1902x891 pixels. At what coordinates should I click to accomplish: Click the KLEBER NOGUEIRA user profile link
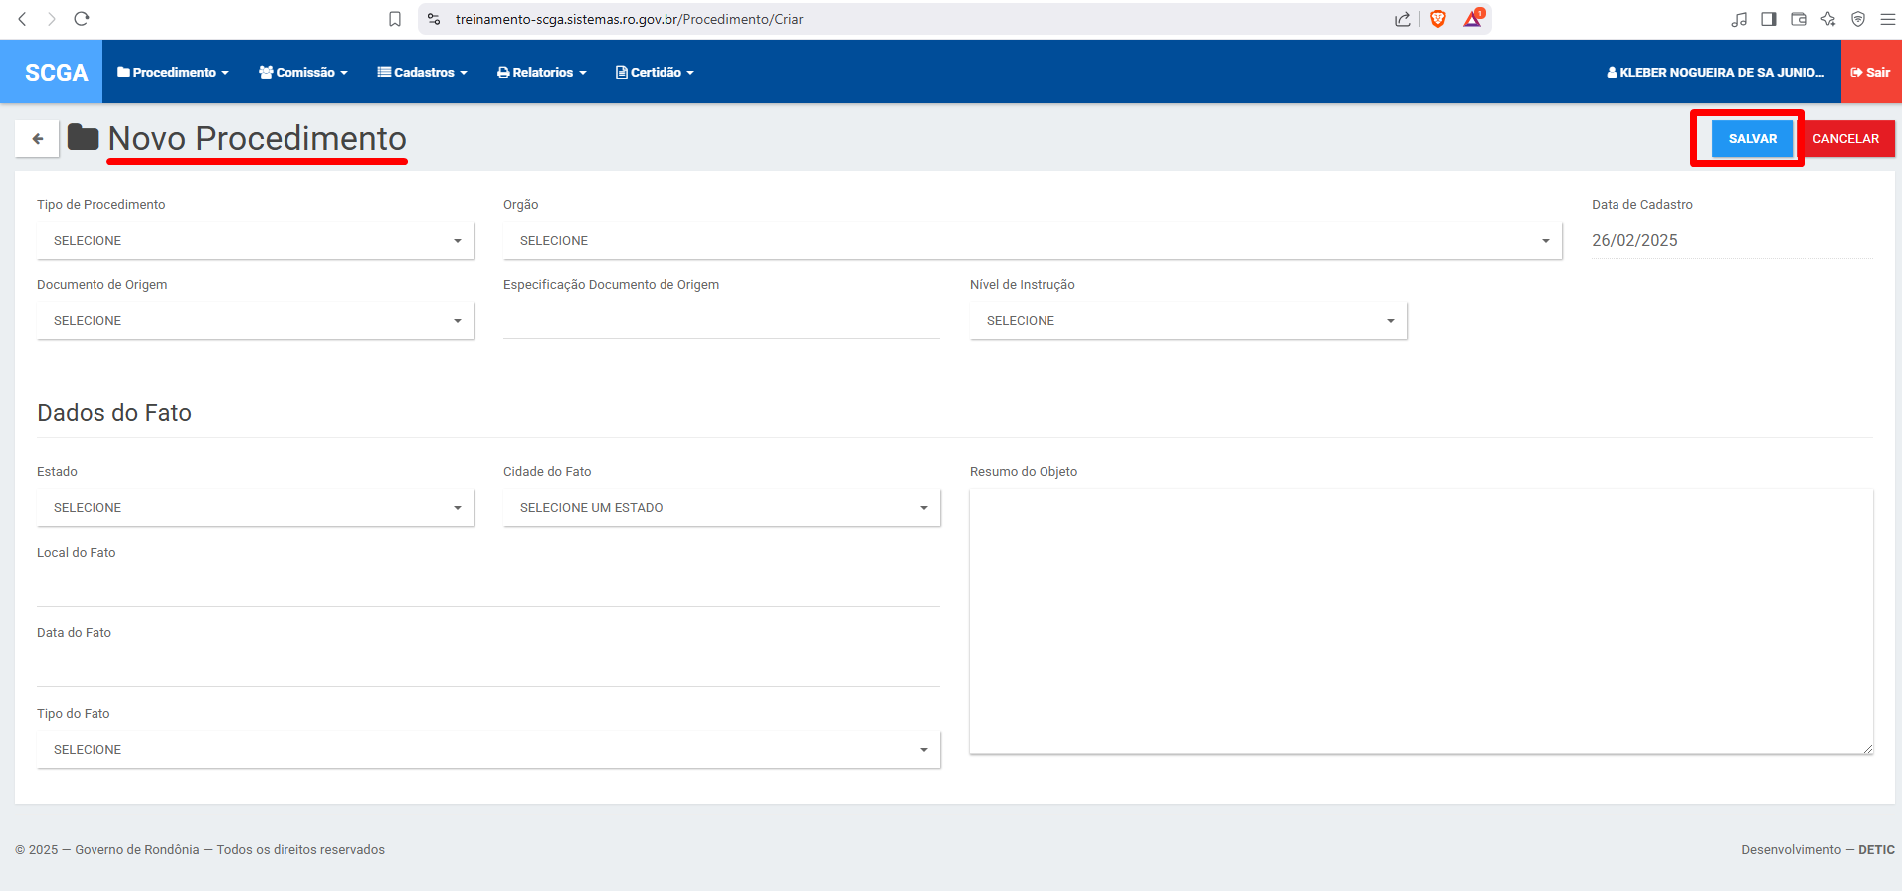click(1716, 72)
